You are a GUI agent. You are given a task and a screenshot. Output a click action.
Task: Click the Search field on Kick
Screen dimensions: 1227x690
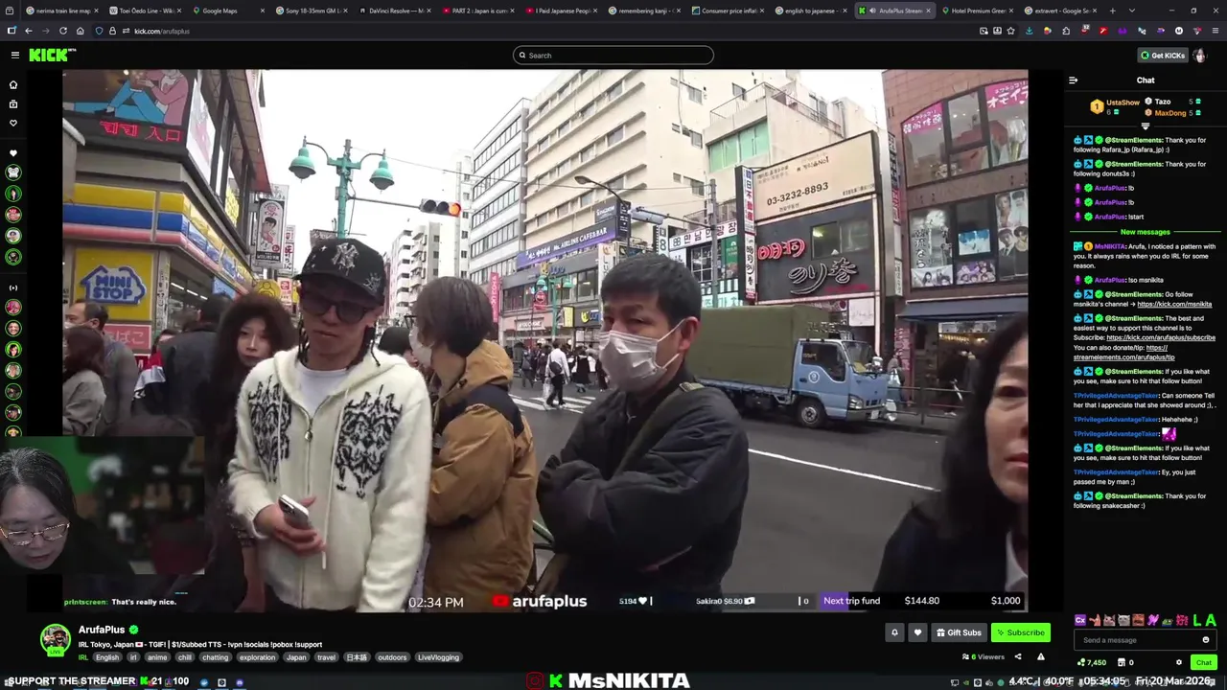(x=613, y=55)
